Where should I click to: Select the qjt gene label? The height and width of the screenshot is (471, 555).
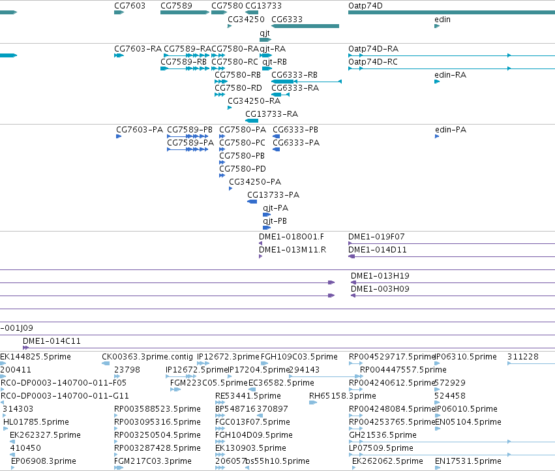coord(265,33)
